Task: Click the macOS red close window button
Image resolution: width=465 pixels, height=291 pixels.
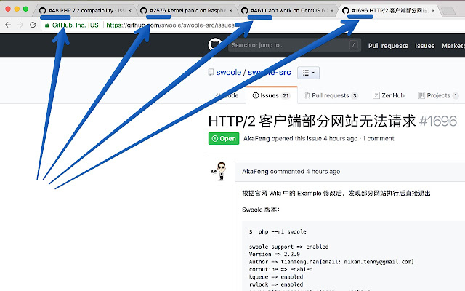Action: [x=8, y=9]
